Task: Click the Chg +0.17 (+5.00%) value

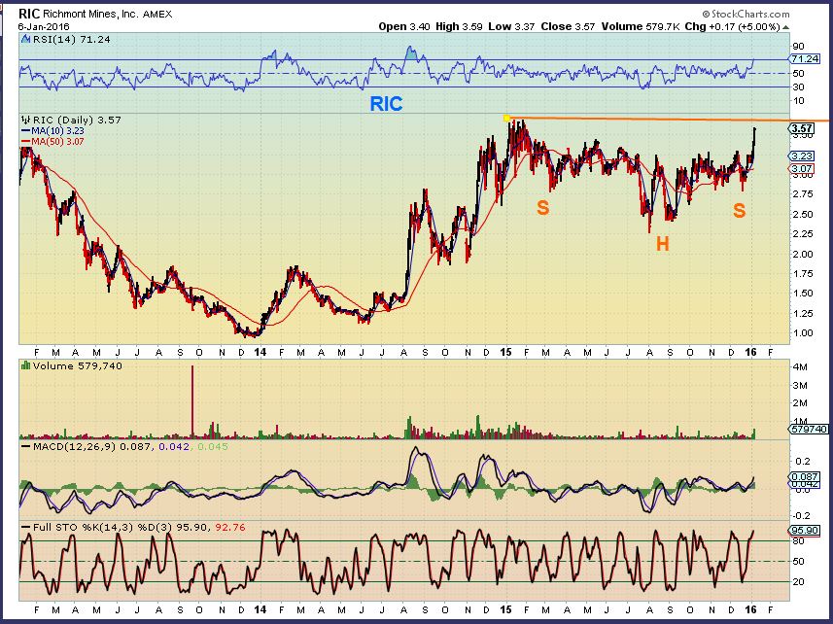Action: tap(733, 26)
